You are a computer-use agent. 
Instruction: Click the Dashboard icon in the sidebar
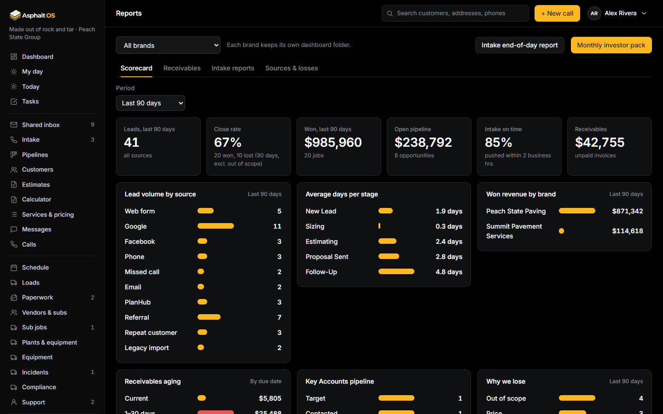click(x=14, y=57)
